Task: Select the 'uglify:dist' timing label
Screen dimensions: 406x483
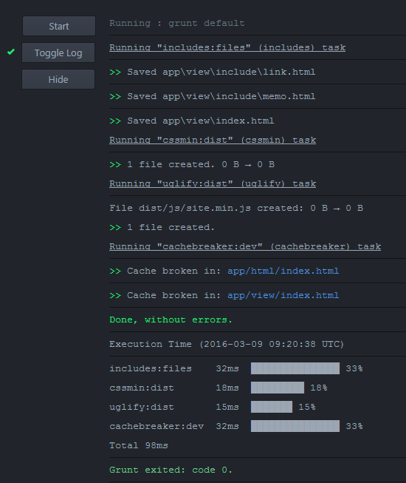Action: (142, 407)
